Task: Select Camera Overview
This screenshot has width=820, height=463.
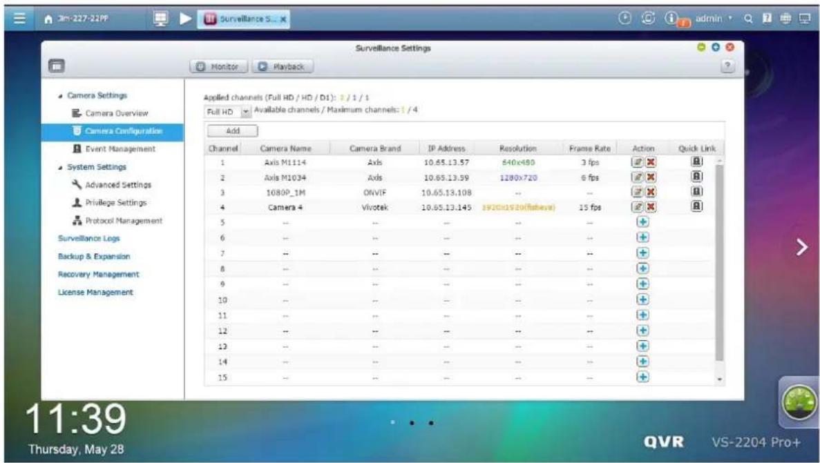Action: click(x=111, y=113)
